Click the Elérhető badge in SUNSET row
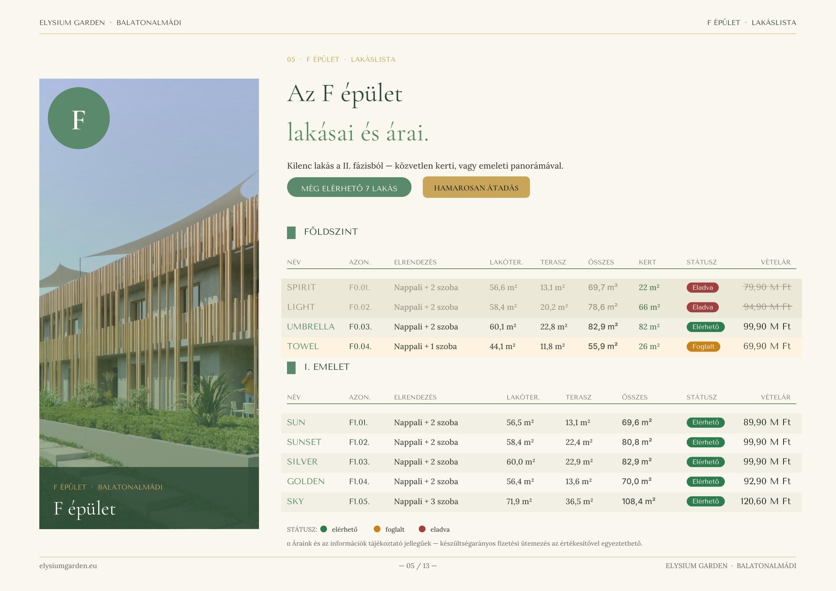836x591 pixels. click(705, 442)
